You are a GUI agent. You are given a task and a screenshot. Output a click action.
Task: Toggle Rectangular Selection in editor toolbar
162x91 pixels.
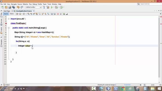click(39, 14)
